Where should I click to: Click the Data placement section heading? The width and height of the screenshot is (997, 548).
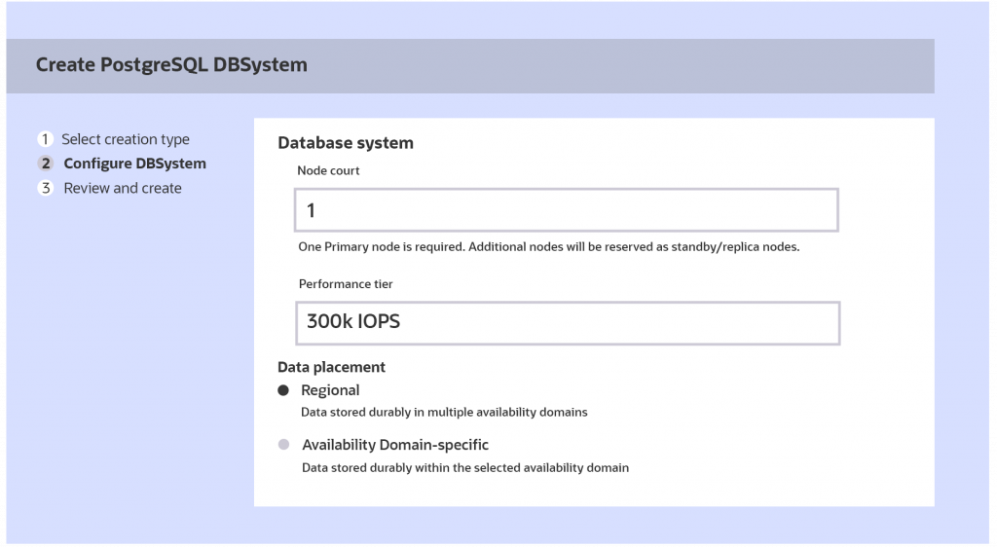[331, 368]
